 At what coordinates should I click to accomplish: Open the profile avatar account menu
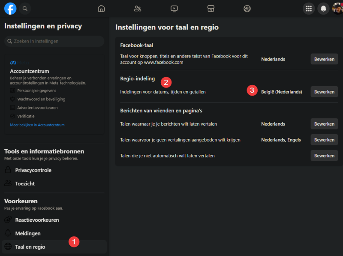(337, 8)
